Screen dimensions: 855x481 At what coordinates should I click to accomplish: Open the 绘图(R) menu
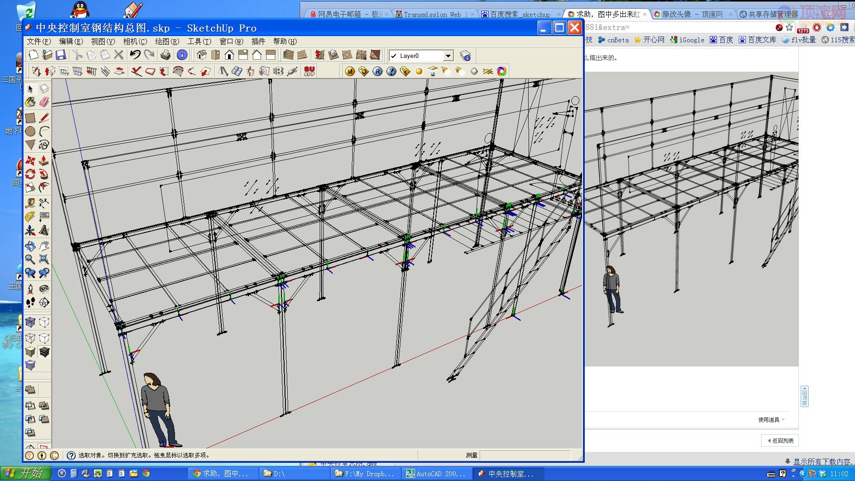tap(167, 41)
